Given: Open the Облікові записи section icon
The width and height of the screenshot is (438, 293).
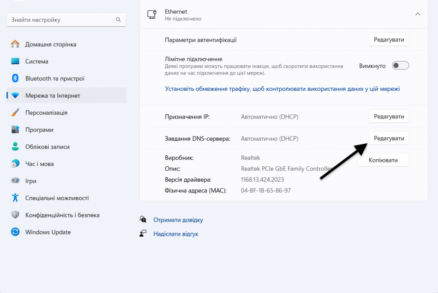Looking at the screenshot, I should coord(16,146).
